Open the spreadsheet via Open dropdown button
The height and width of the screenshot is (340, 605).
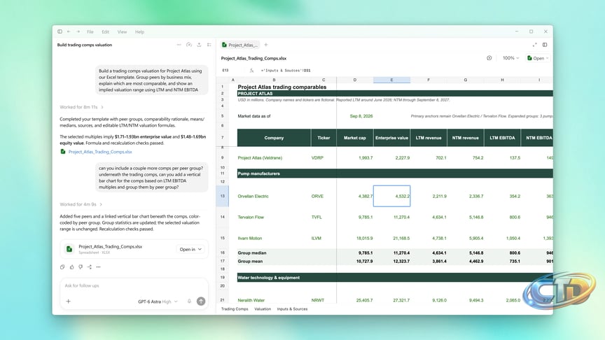click(x=538, y=58)
